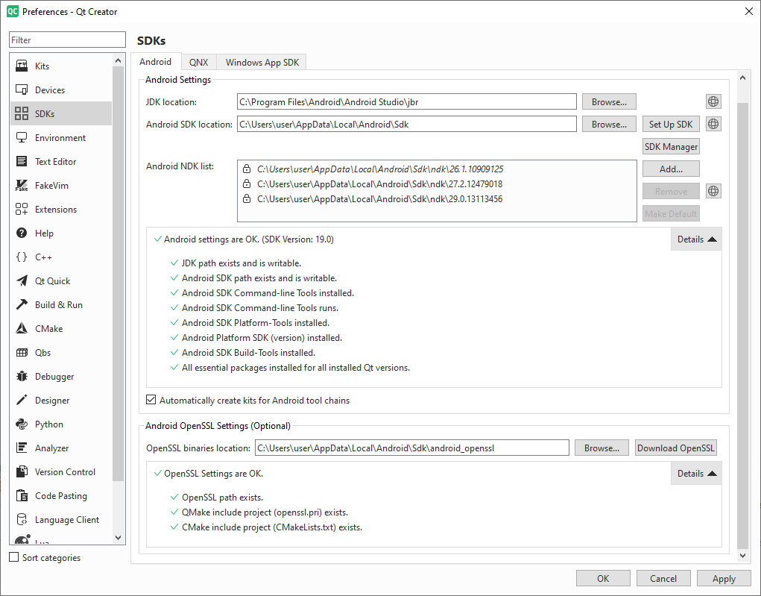The image size is (761, 596).
Task: Open the SDK Manager
Action: pyautogui.click(x=671, y=147)
